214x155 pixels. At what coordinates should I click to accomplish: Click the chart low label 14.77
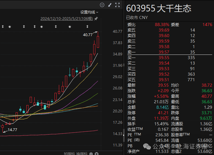pyautogui.click(x=13, y=130)
